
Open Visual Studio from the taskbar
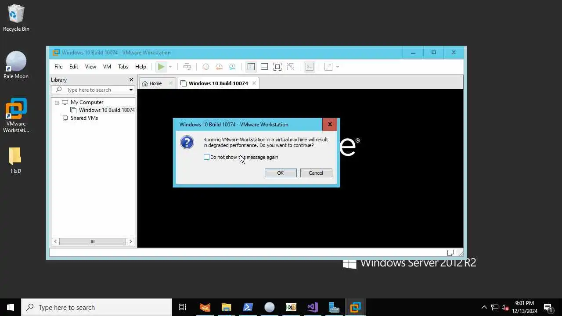[x=312, y=307]
